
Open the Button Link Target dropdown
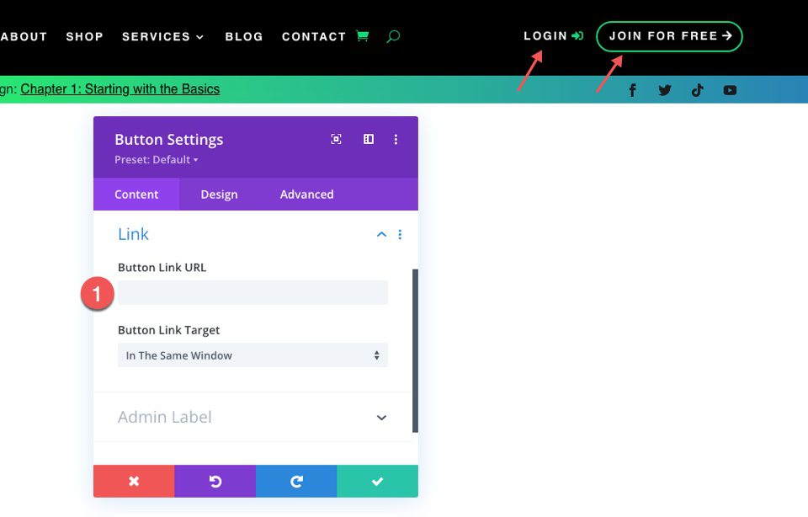click(252, 354)
